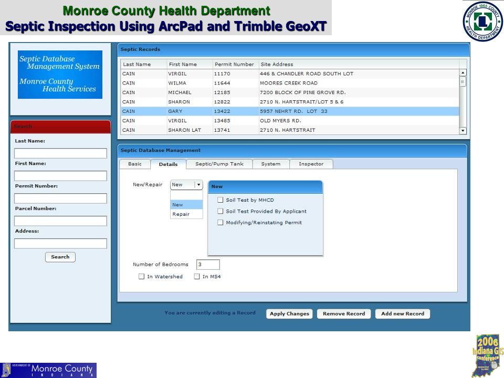
Task: Click the records list scrollbar thumb
Action: pos(463,82)
